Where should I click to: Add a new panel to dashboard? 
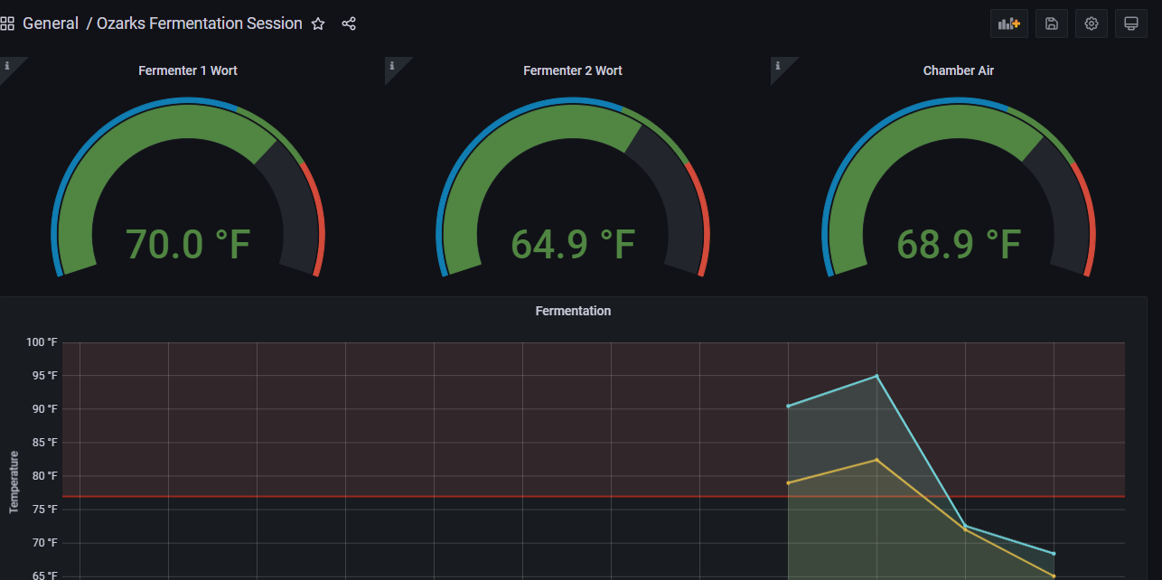pos(1009,24)
